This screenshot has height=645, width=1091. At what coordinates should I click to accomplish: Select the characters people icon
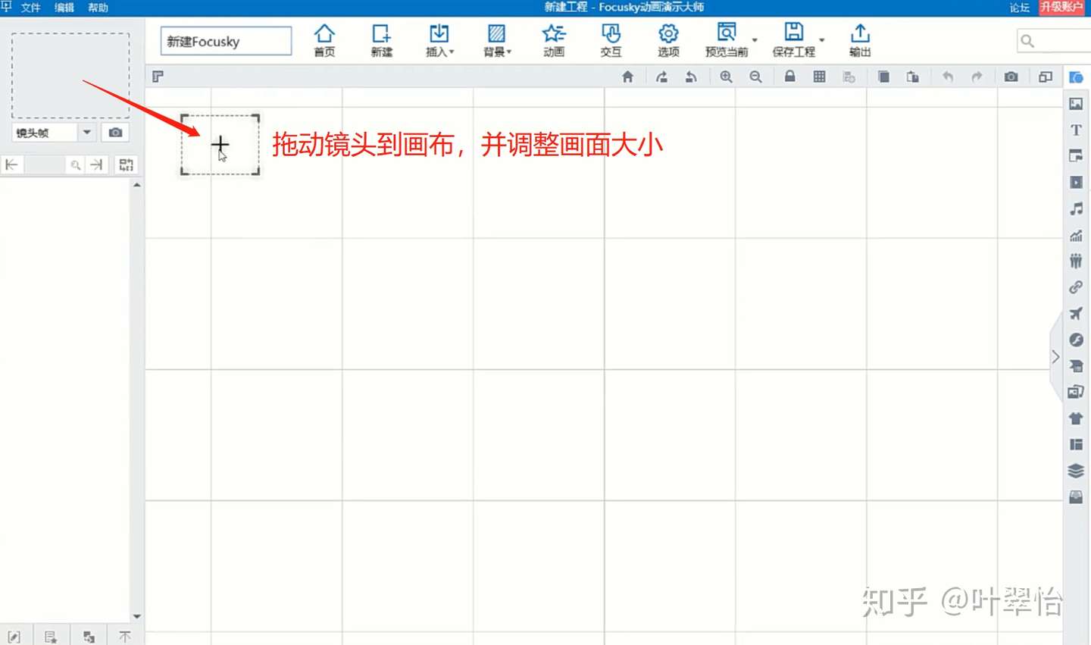(x=1076, y=261)
